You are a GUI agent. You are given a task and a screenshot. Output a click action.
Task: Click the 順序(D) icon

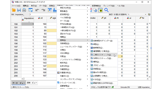click(92, 62)
